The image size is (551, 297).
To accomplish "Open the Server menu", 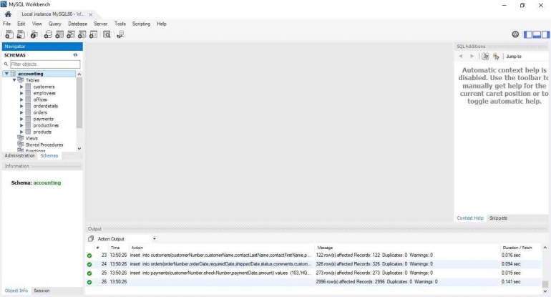I will point(100,24).
